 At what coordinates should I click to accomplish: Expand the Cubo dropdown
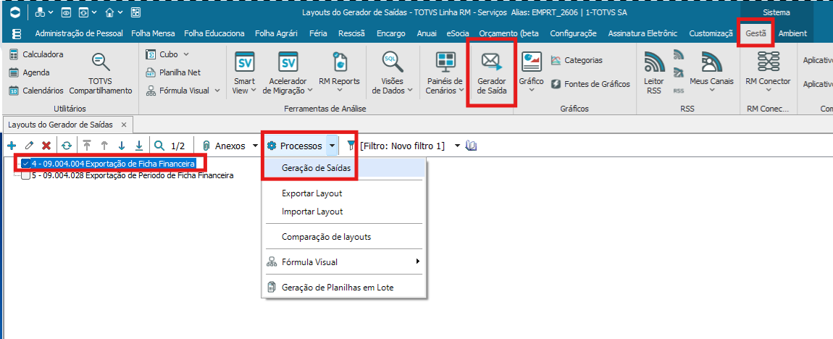pyautogui.click(x=186, y=54)
